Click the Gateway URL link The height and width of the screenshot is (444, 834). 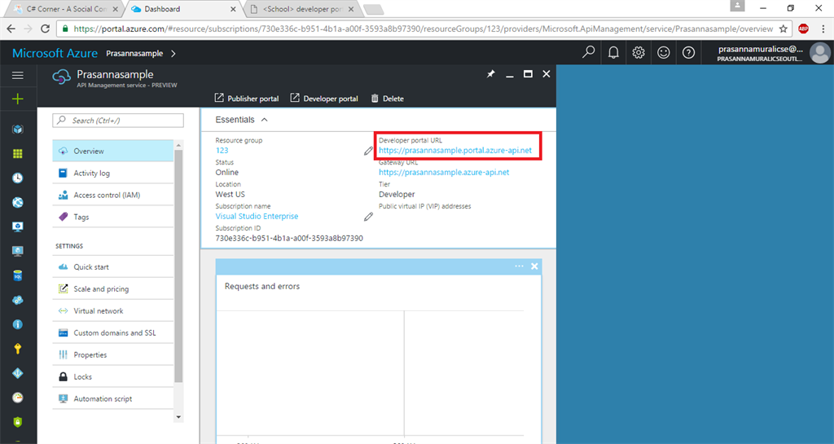444,172
